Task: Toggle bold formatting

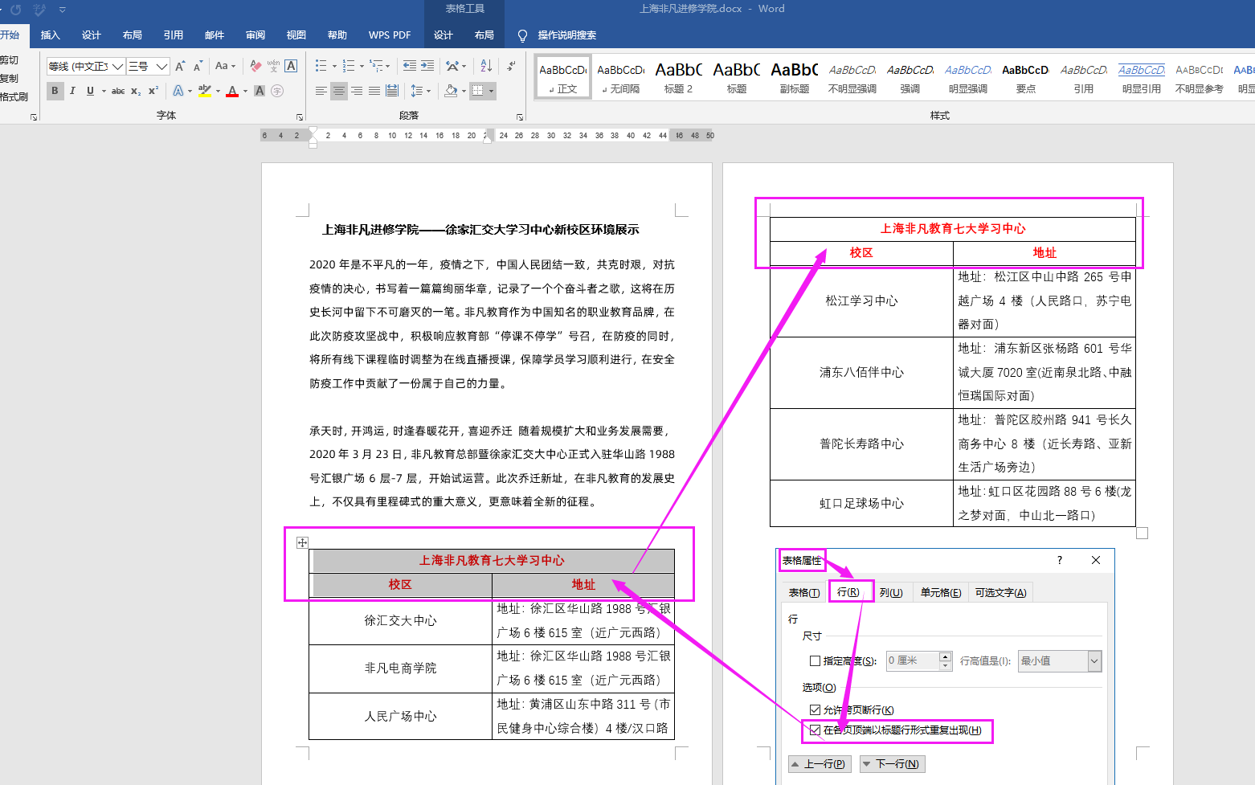Action: point(55,91)
